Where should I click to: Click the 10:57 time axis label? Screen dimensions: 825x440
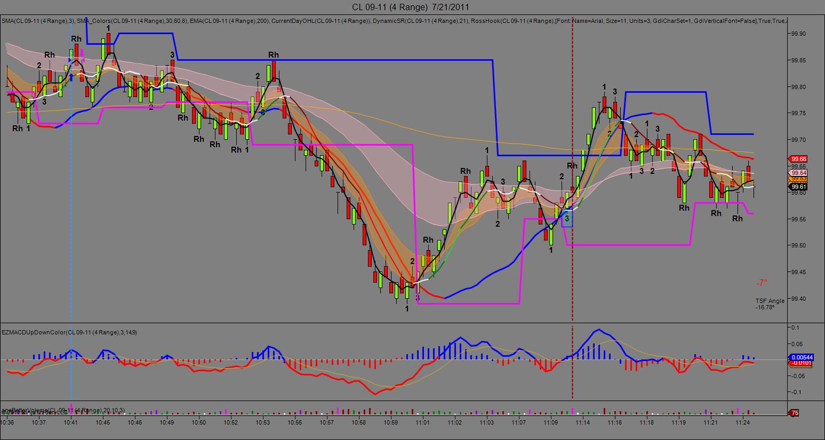tap(327, 422)
